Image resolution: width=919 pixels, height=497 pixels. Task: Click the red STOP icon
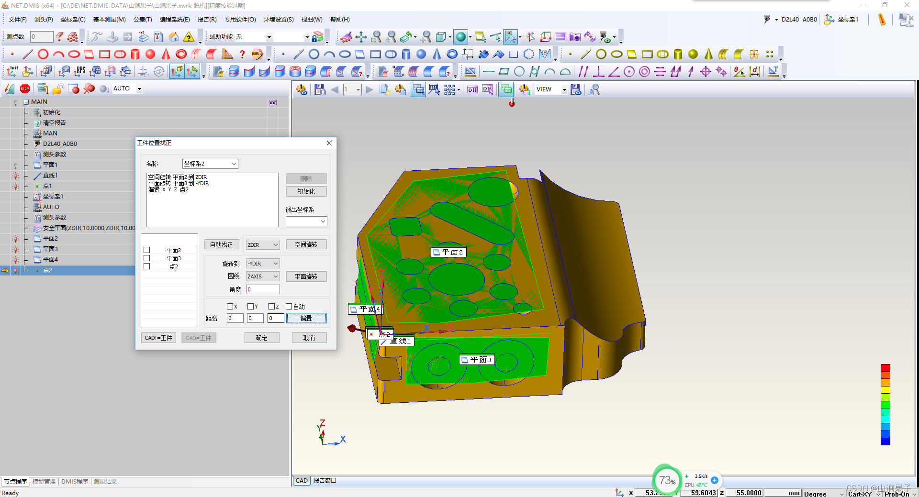(25, 88)
